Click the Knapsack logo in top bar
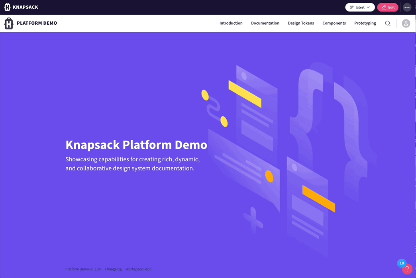Image resolution: width=416 pixels, height=278 pixels. tap(21, 7)
